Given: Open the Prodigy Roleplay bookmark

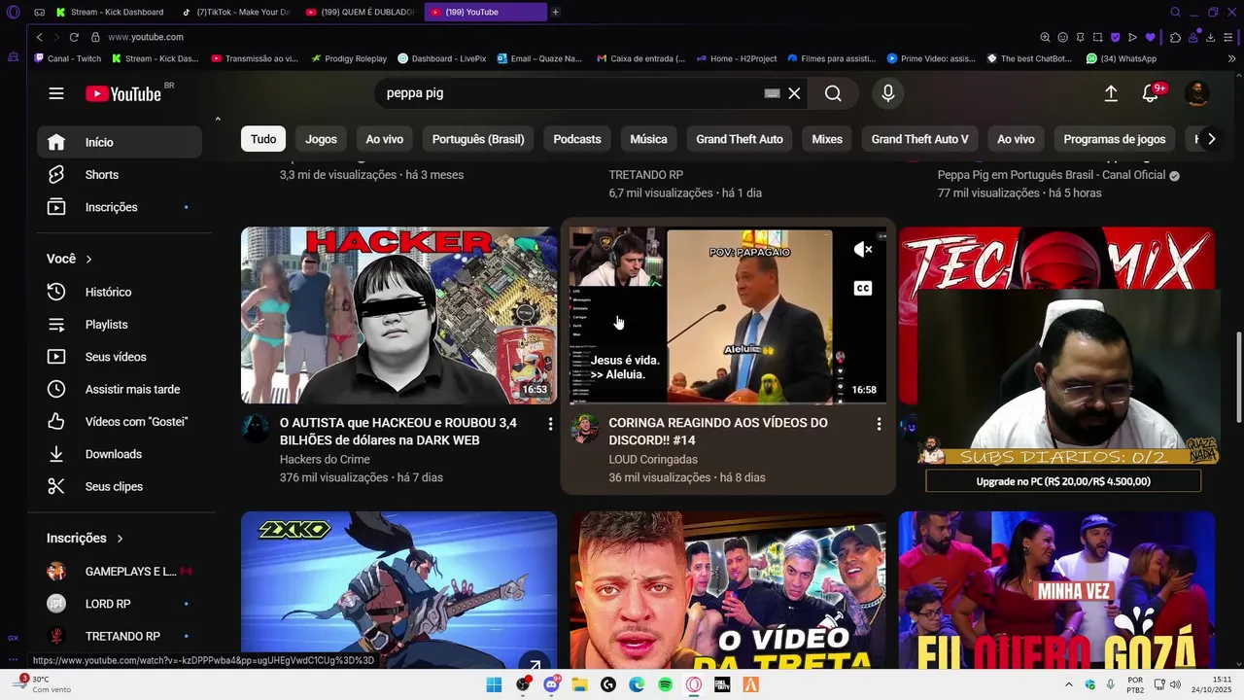Looking at the screenshot, I should (x=349, y=58).
